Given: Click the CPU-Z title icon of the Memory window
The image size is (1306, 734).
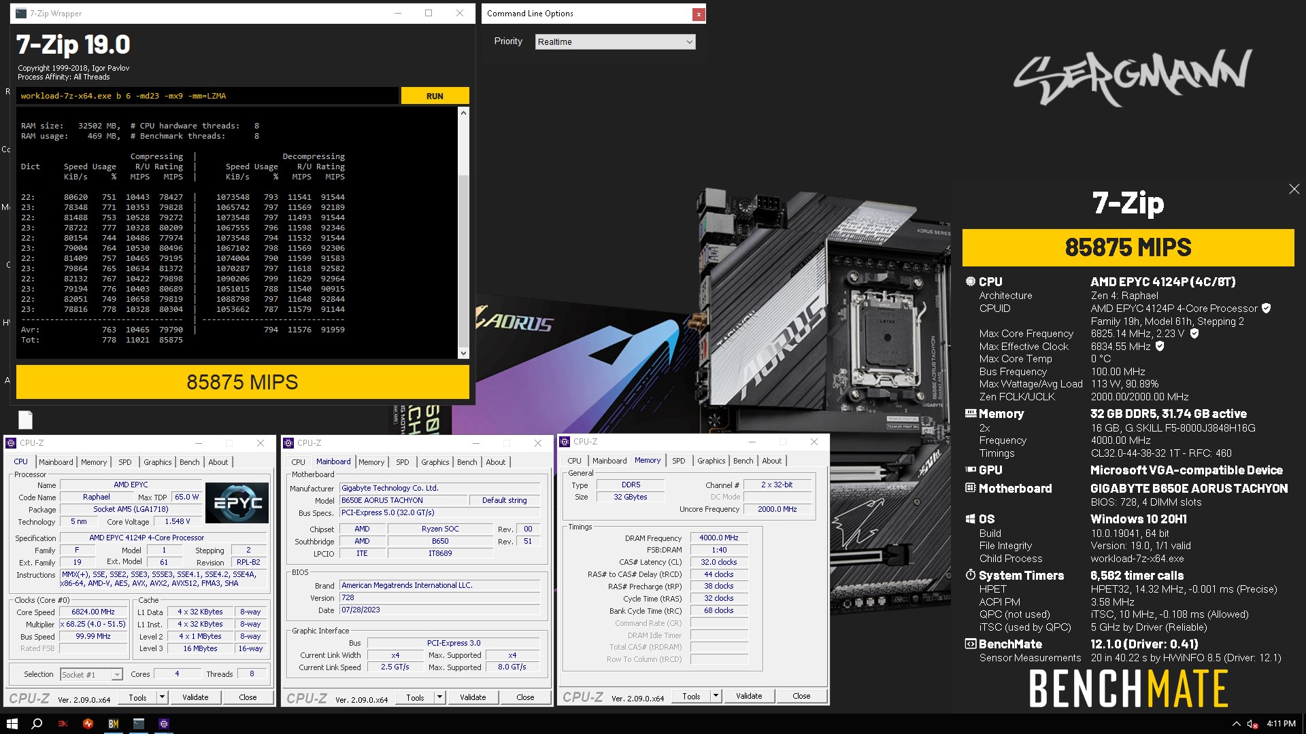Looking at the screenshot, I should coord(565,442).
